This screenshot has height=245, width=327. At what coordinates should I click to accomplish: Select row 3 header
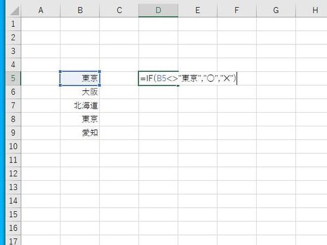coord(13,51)
